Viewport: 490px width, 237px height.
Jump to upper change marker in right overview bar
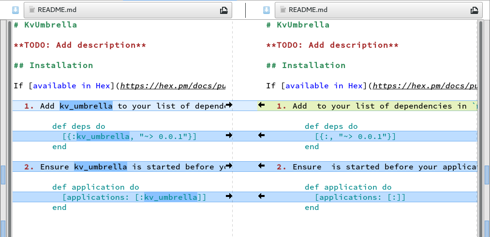point(487,175)
